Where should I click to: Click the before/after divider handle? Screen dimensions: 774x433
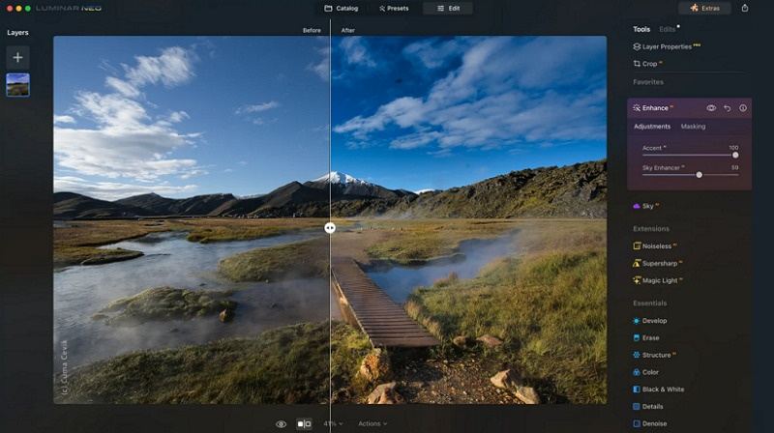point(330,228)
